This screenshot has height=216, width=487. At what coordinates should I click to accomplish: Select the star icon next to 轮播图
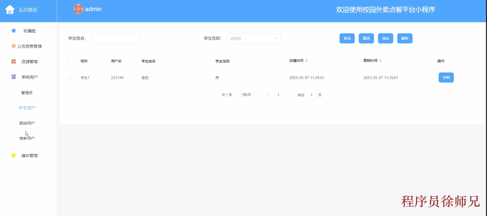pos(13,30)
